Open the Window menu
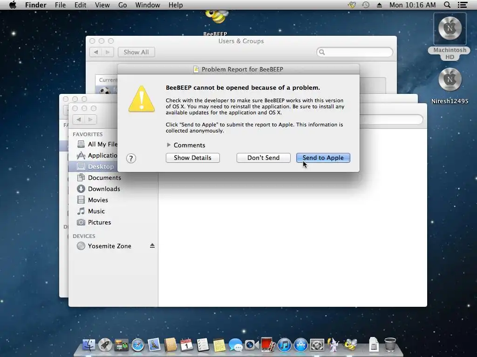The image size is (477, 357). coord(148,5)
